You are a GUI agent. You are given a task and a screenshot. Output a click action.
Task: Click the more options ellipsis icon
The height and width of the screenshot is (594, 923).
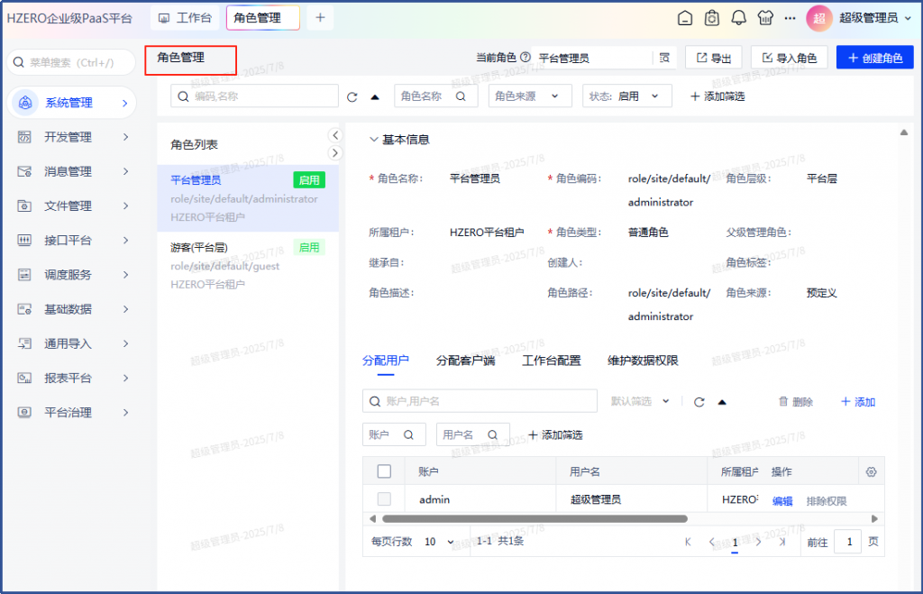pyautogui.click(x=790, y=18)
